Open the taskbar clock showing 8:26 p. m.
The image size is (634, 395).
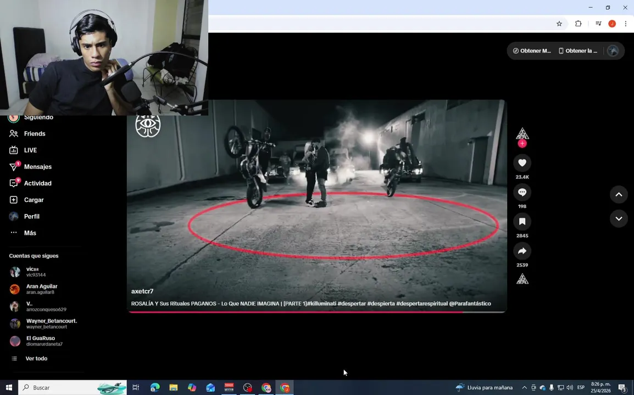pos(601,388)
